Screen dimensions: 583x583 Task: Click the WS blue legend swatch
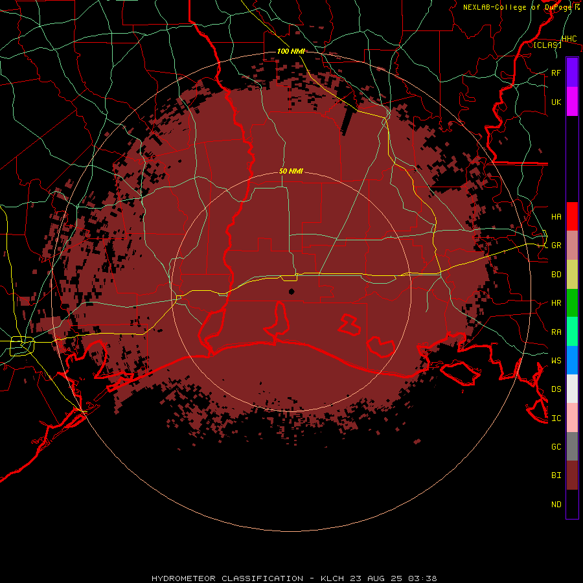pos(572,360)
